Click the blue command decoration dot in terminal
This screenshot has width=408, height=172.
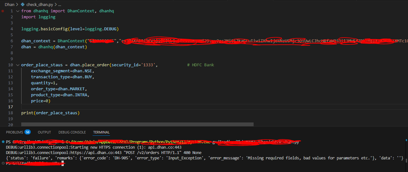pyautogui.click(x=3, y=142)
